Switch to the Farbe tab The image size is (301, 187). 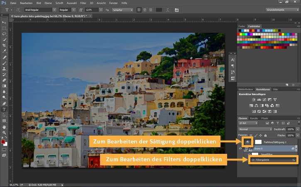242,26
